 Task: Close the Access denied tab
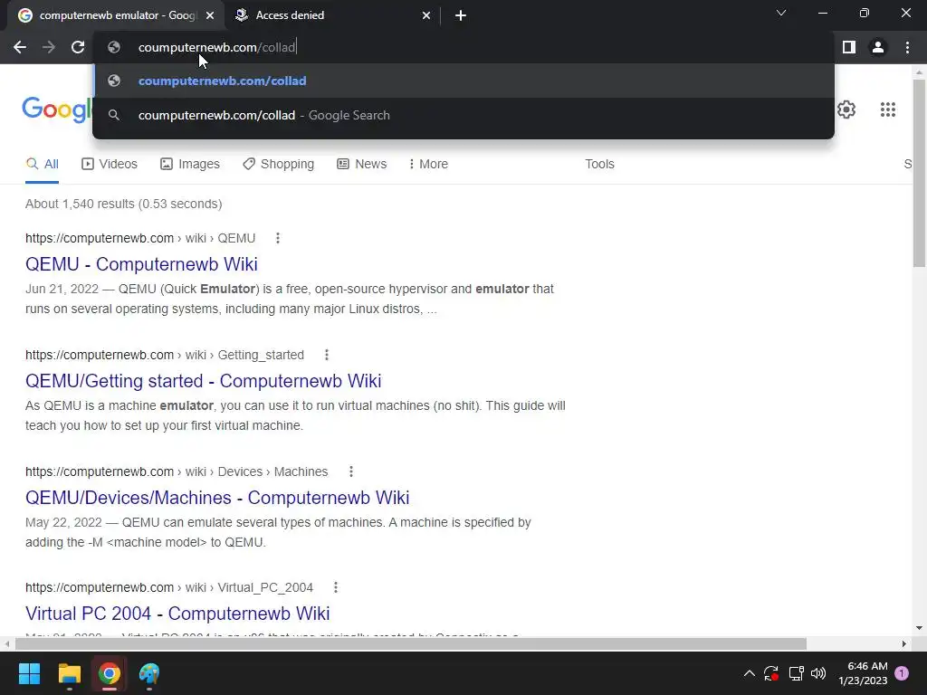[426, 15]
